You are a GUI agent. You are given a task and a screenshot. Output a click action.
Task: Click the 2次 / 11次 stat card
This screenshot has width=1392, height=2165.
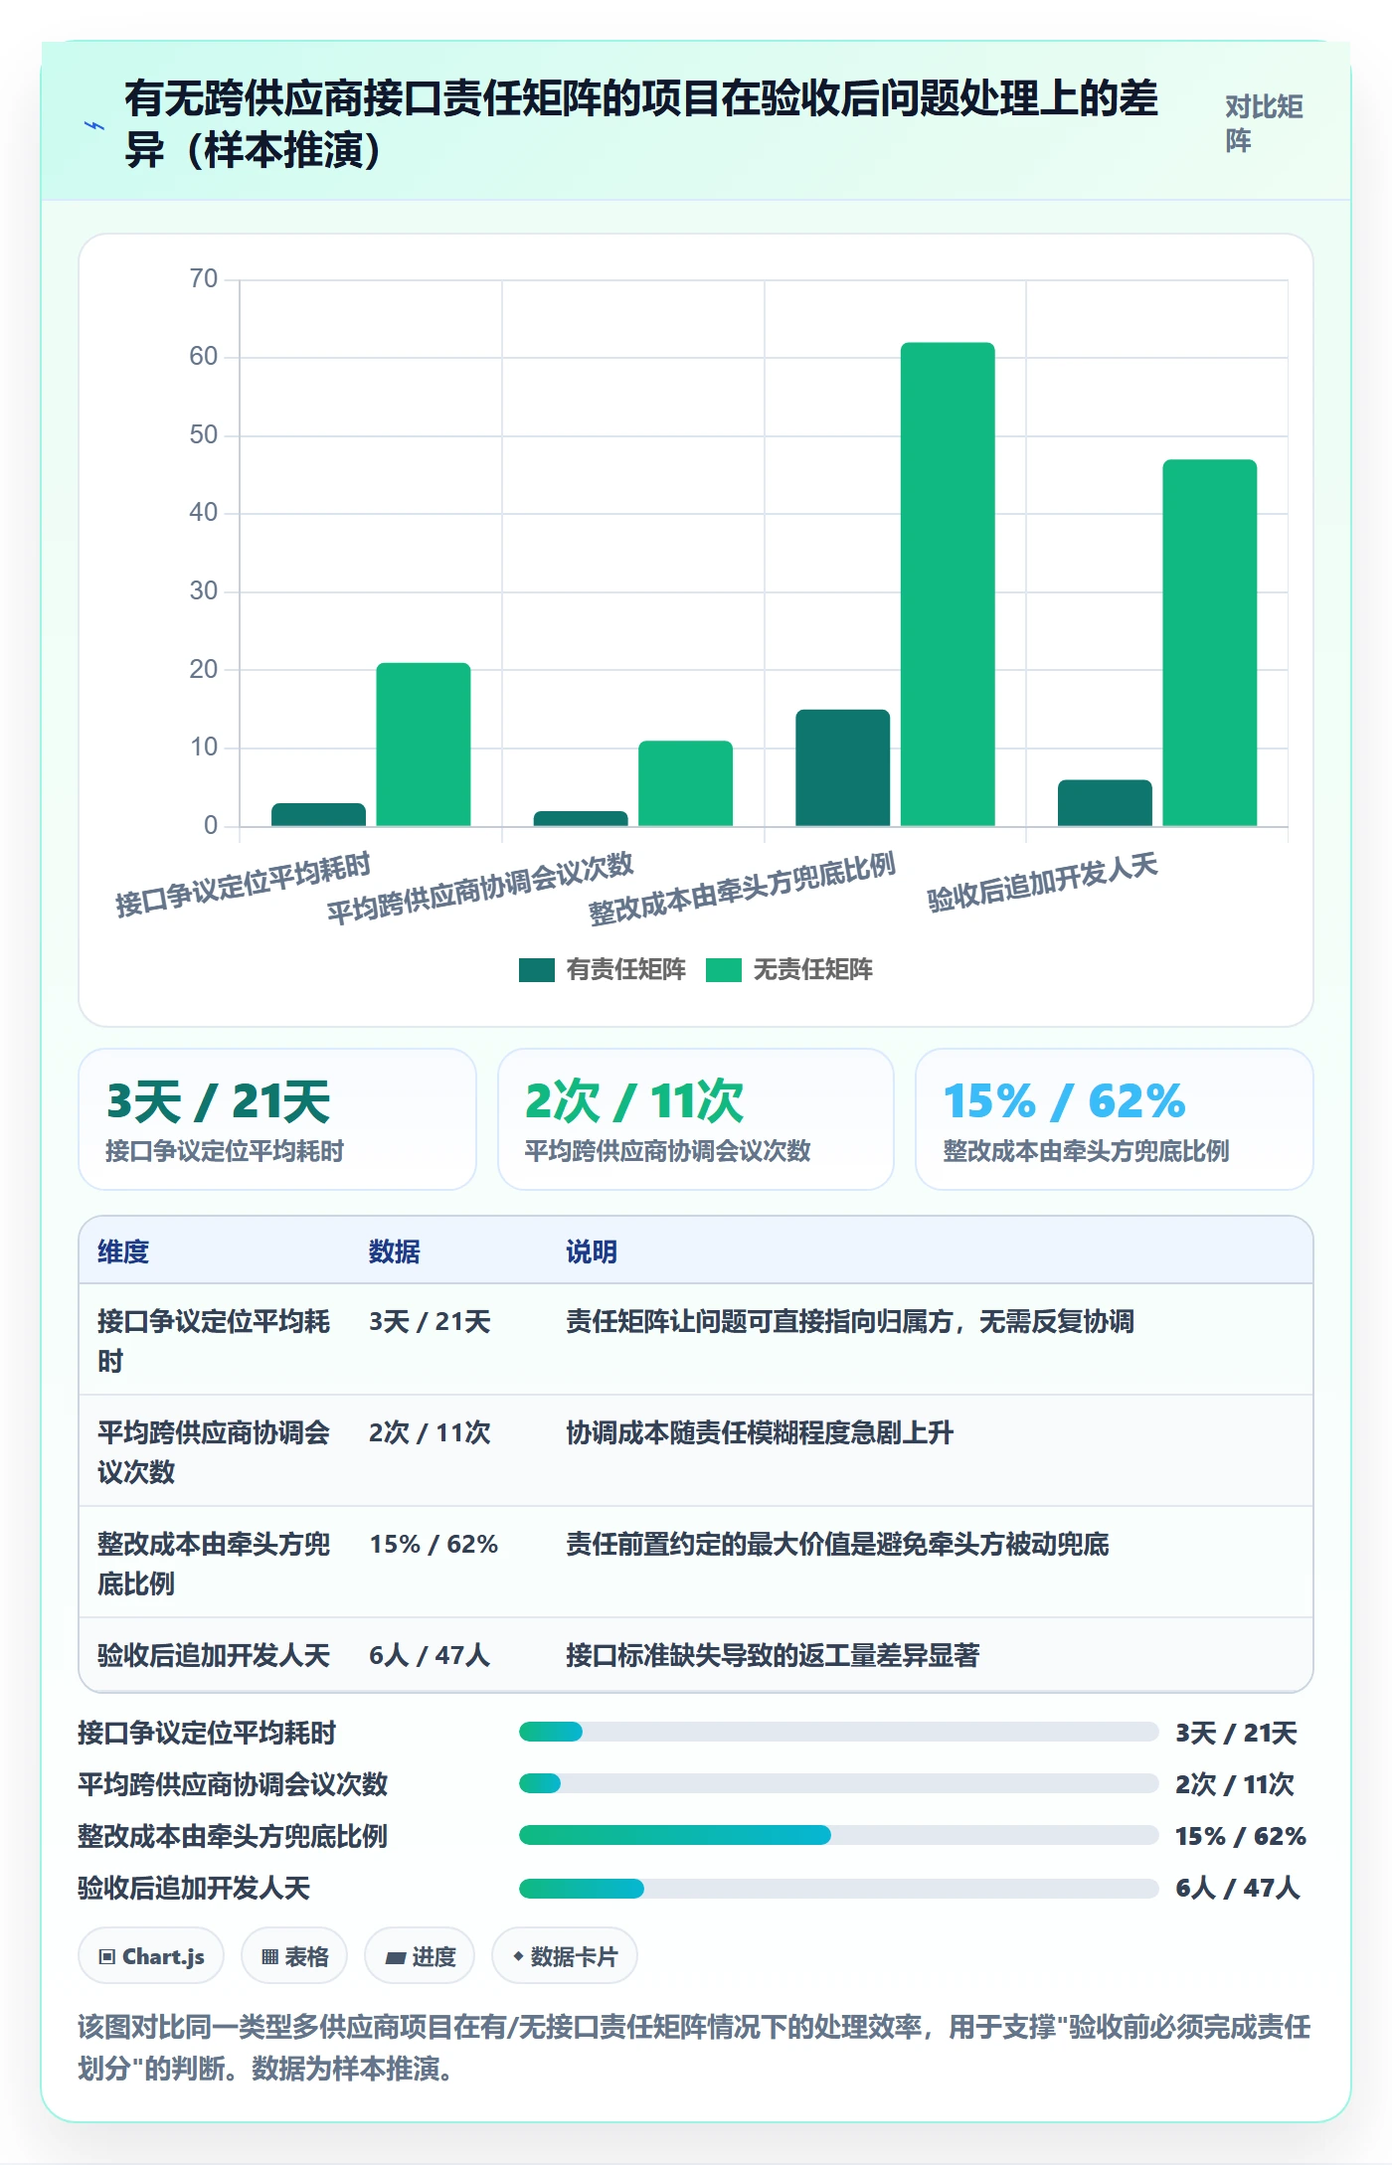tap(696, 1119)
